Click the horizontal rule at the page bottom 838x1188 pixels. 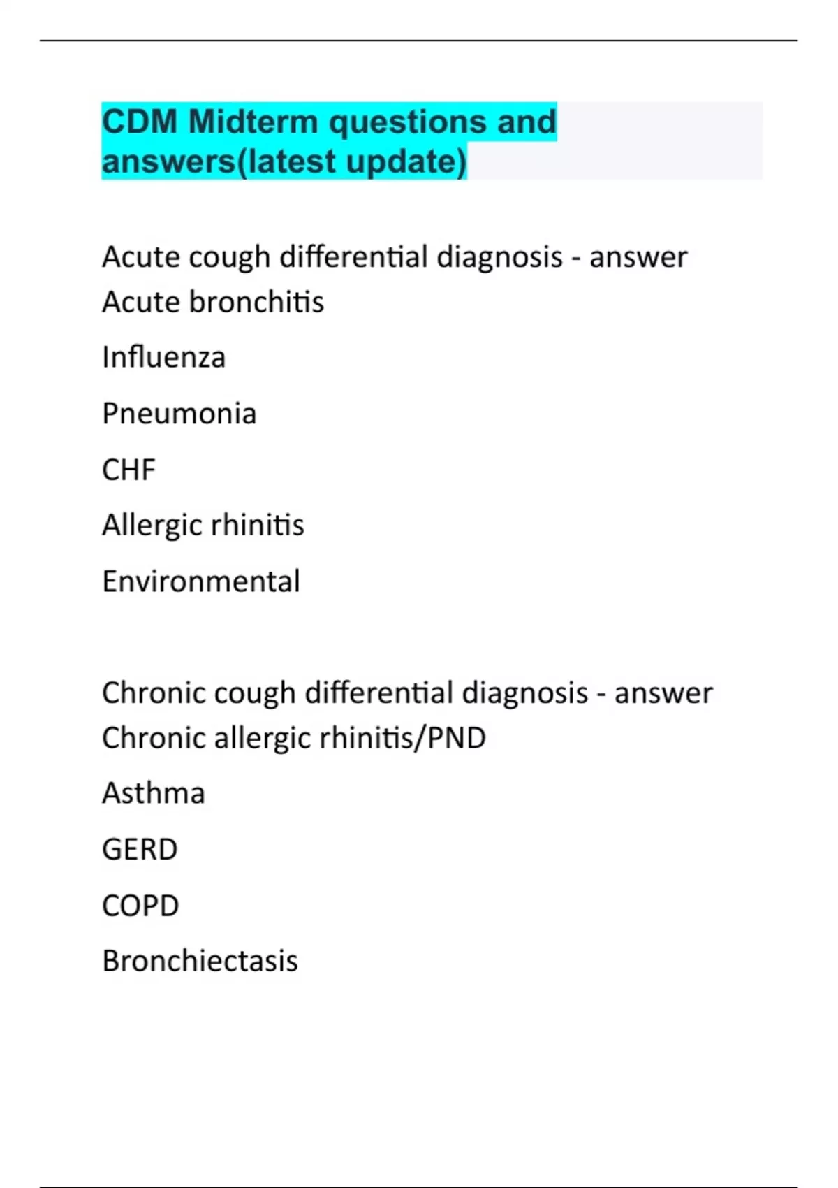pos(419,1187)
